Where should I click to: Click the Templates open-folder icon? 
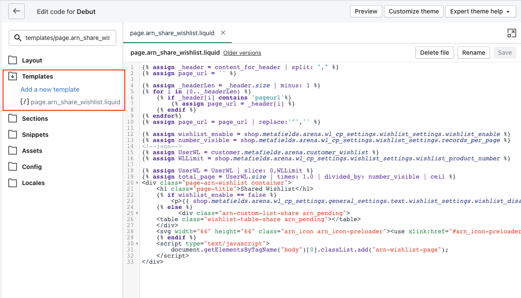tap(13, 76)
